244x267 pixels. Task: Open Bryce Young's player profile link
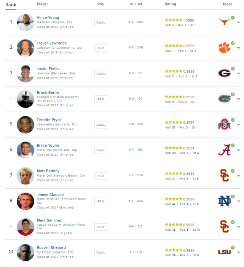point(48,145)
